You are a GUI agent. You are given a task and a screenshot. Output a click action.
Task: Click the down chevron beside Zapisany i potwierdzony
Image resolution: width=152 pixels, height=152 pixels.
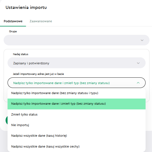coord(138,63)
